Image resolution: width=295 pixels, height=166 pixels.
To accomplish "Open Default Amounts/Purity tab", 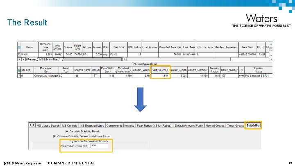I will [189, 125].
